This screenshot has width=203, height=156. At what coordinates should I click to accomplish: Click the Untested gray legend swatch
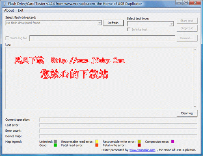pos(55,141)
